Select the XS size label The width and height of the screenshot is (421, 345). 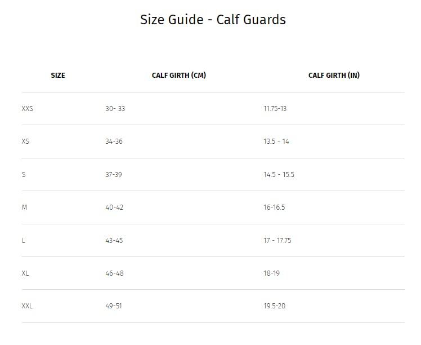click(25, 141)
